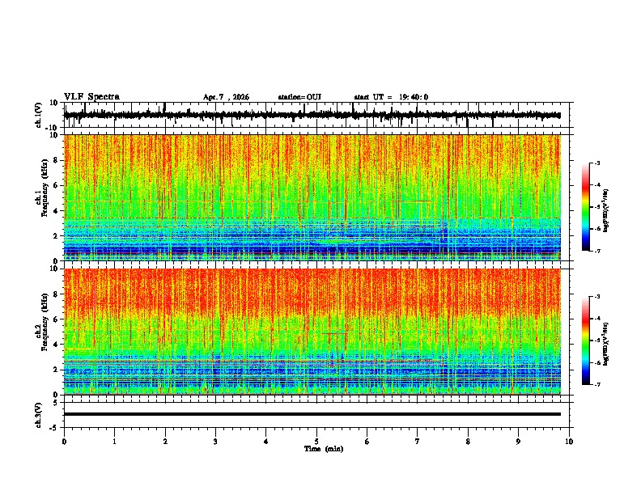The width and height of the screenshot is (641, 495).
Task: Select the ch.1 colorbar "log(PSD)" unit label
Action: click(x=606, y=210)
